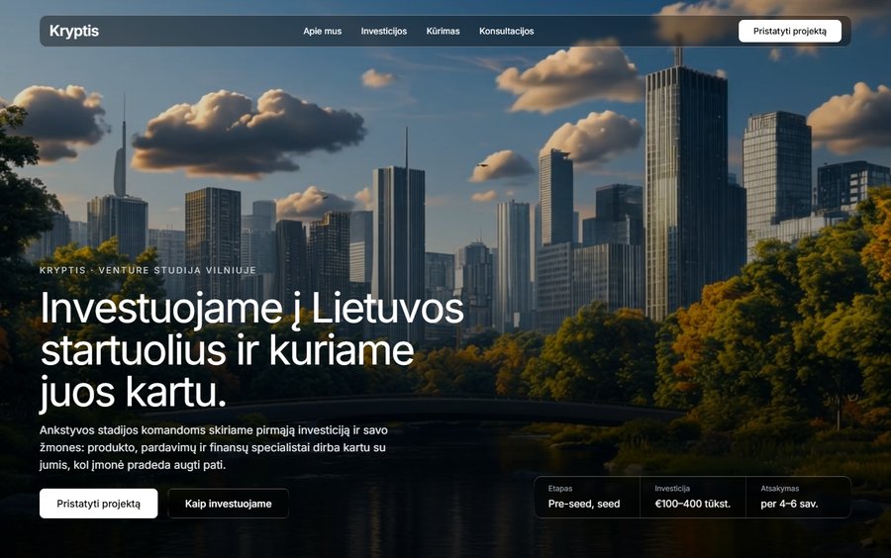
Task: Click the '€100–400 tūkst.' investment value
Action: 693,504
